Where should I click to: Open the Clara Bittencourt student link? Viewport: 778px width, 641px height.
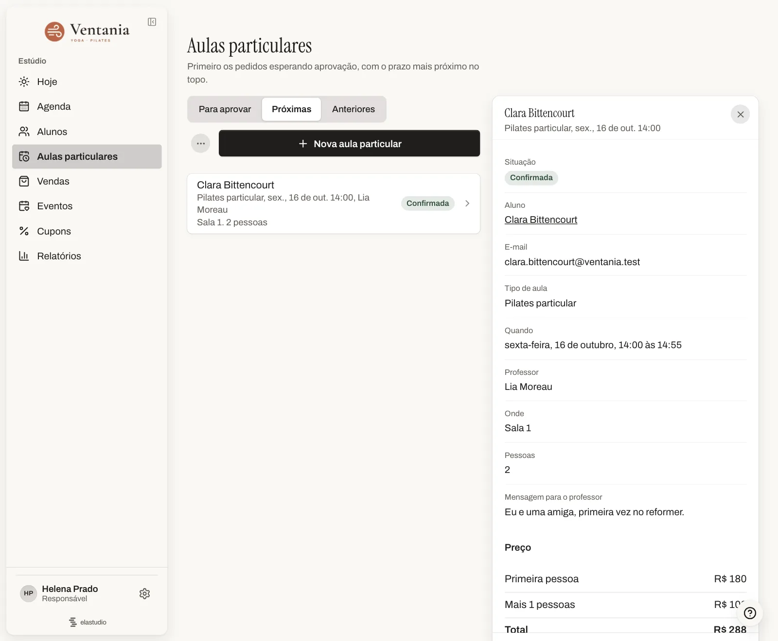click(541, 219)
